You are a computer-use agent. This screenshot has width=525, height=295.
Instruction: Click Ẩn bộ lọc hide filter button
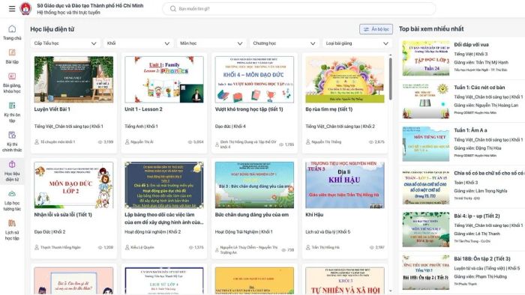376,29
